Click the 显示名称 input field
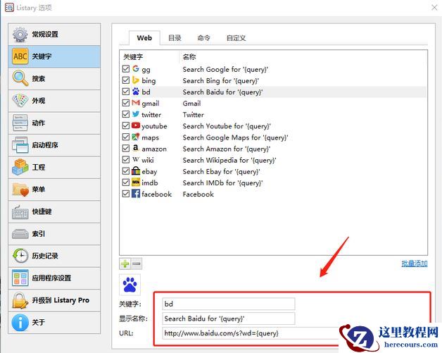The image size is (442, 353). tap(229, 318)
